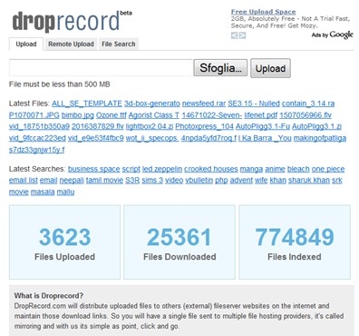This screenshot has width=359, height=336.
Task: Click the advent search link
Action: tap(241, 181)
